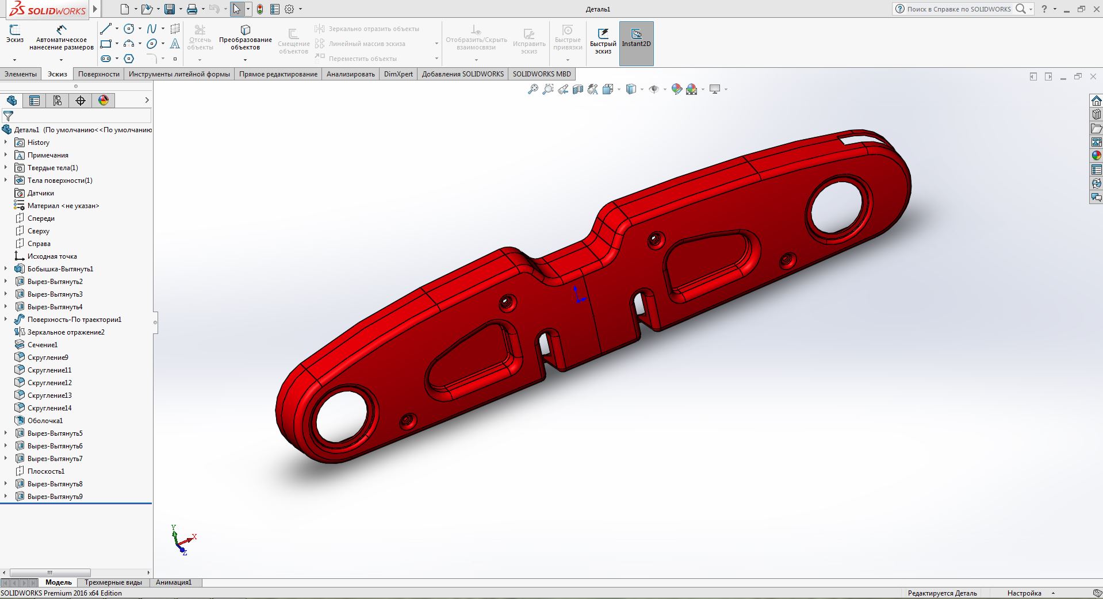Select the Circle sketch tool

coord(129,29)
